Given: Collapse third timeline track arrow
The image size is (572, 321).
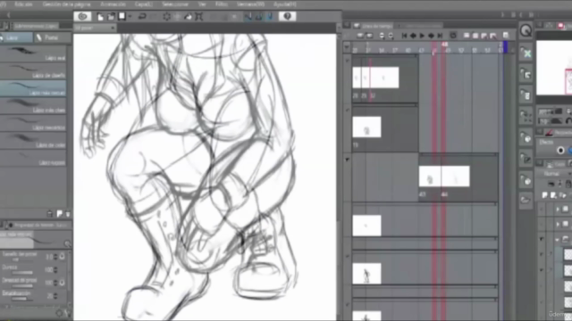Looking at the screenshot, I should click(x=348, y=160).
